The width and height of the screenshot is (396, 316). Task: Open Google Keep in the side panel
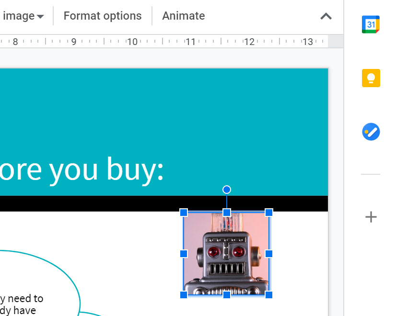(x=371, y=78)
